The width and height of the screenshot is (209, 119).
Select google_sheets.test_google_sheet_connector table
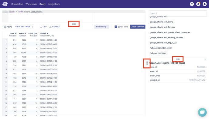coord(170,32)
